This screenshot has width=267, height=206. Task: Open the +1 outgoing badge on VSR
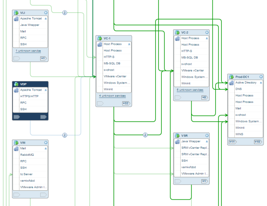[205, 181]
